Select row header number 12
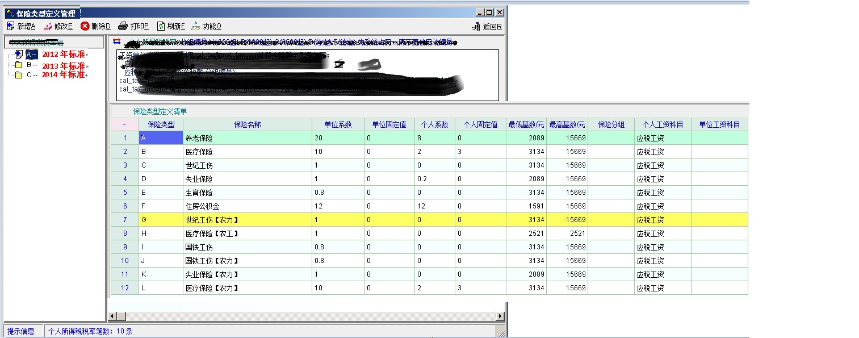Viewport: 859px width, 338px height. [124, 288]
